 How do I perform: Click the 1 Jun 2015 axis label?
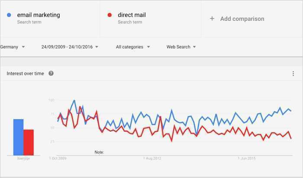click(x=248, y=159)
